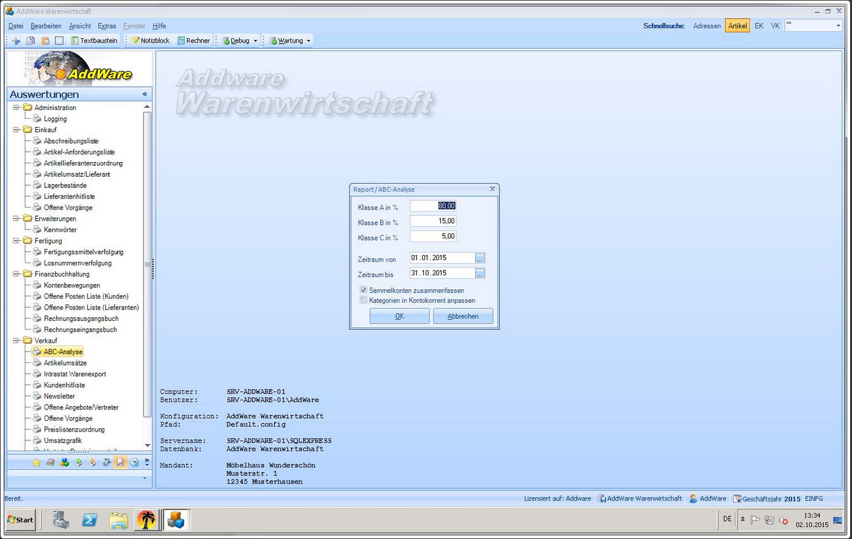The image size is (852, 539).
Task: Collapse the Administration tree folder
Action: pos(17,107)
